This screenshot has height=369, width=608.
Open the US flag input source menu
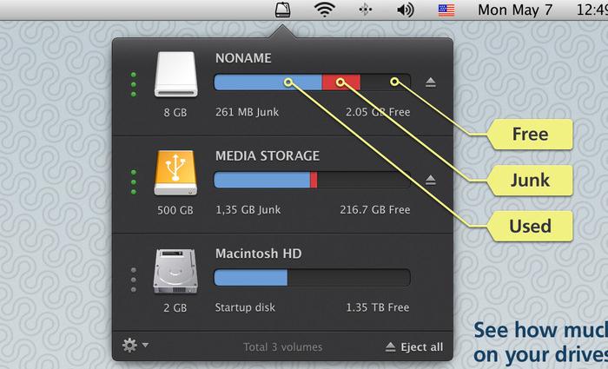446,10
